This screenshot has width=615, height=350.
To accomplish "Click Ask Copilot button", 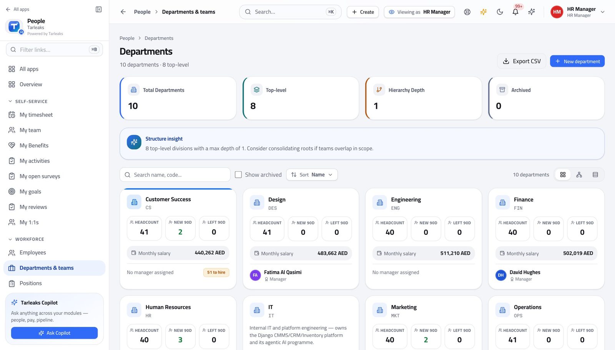I will [x=54, y=333].
